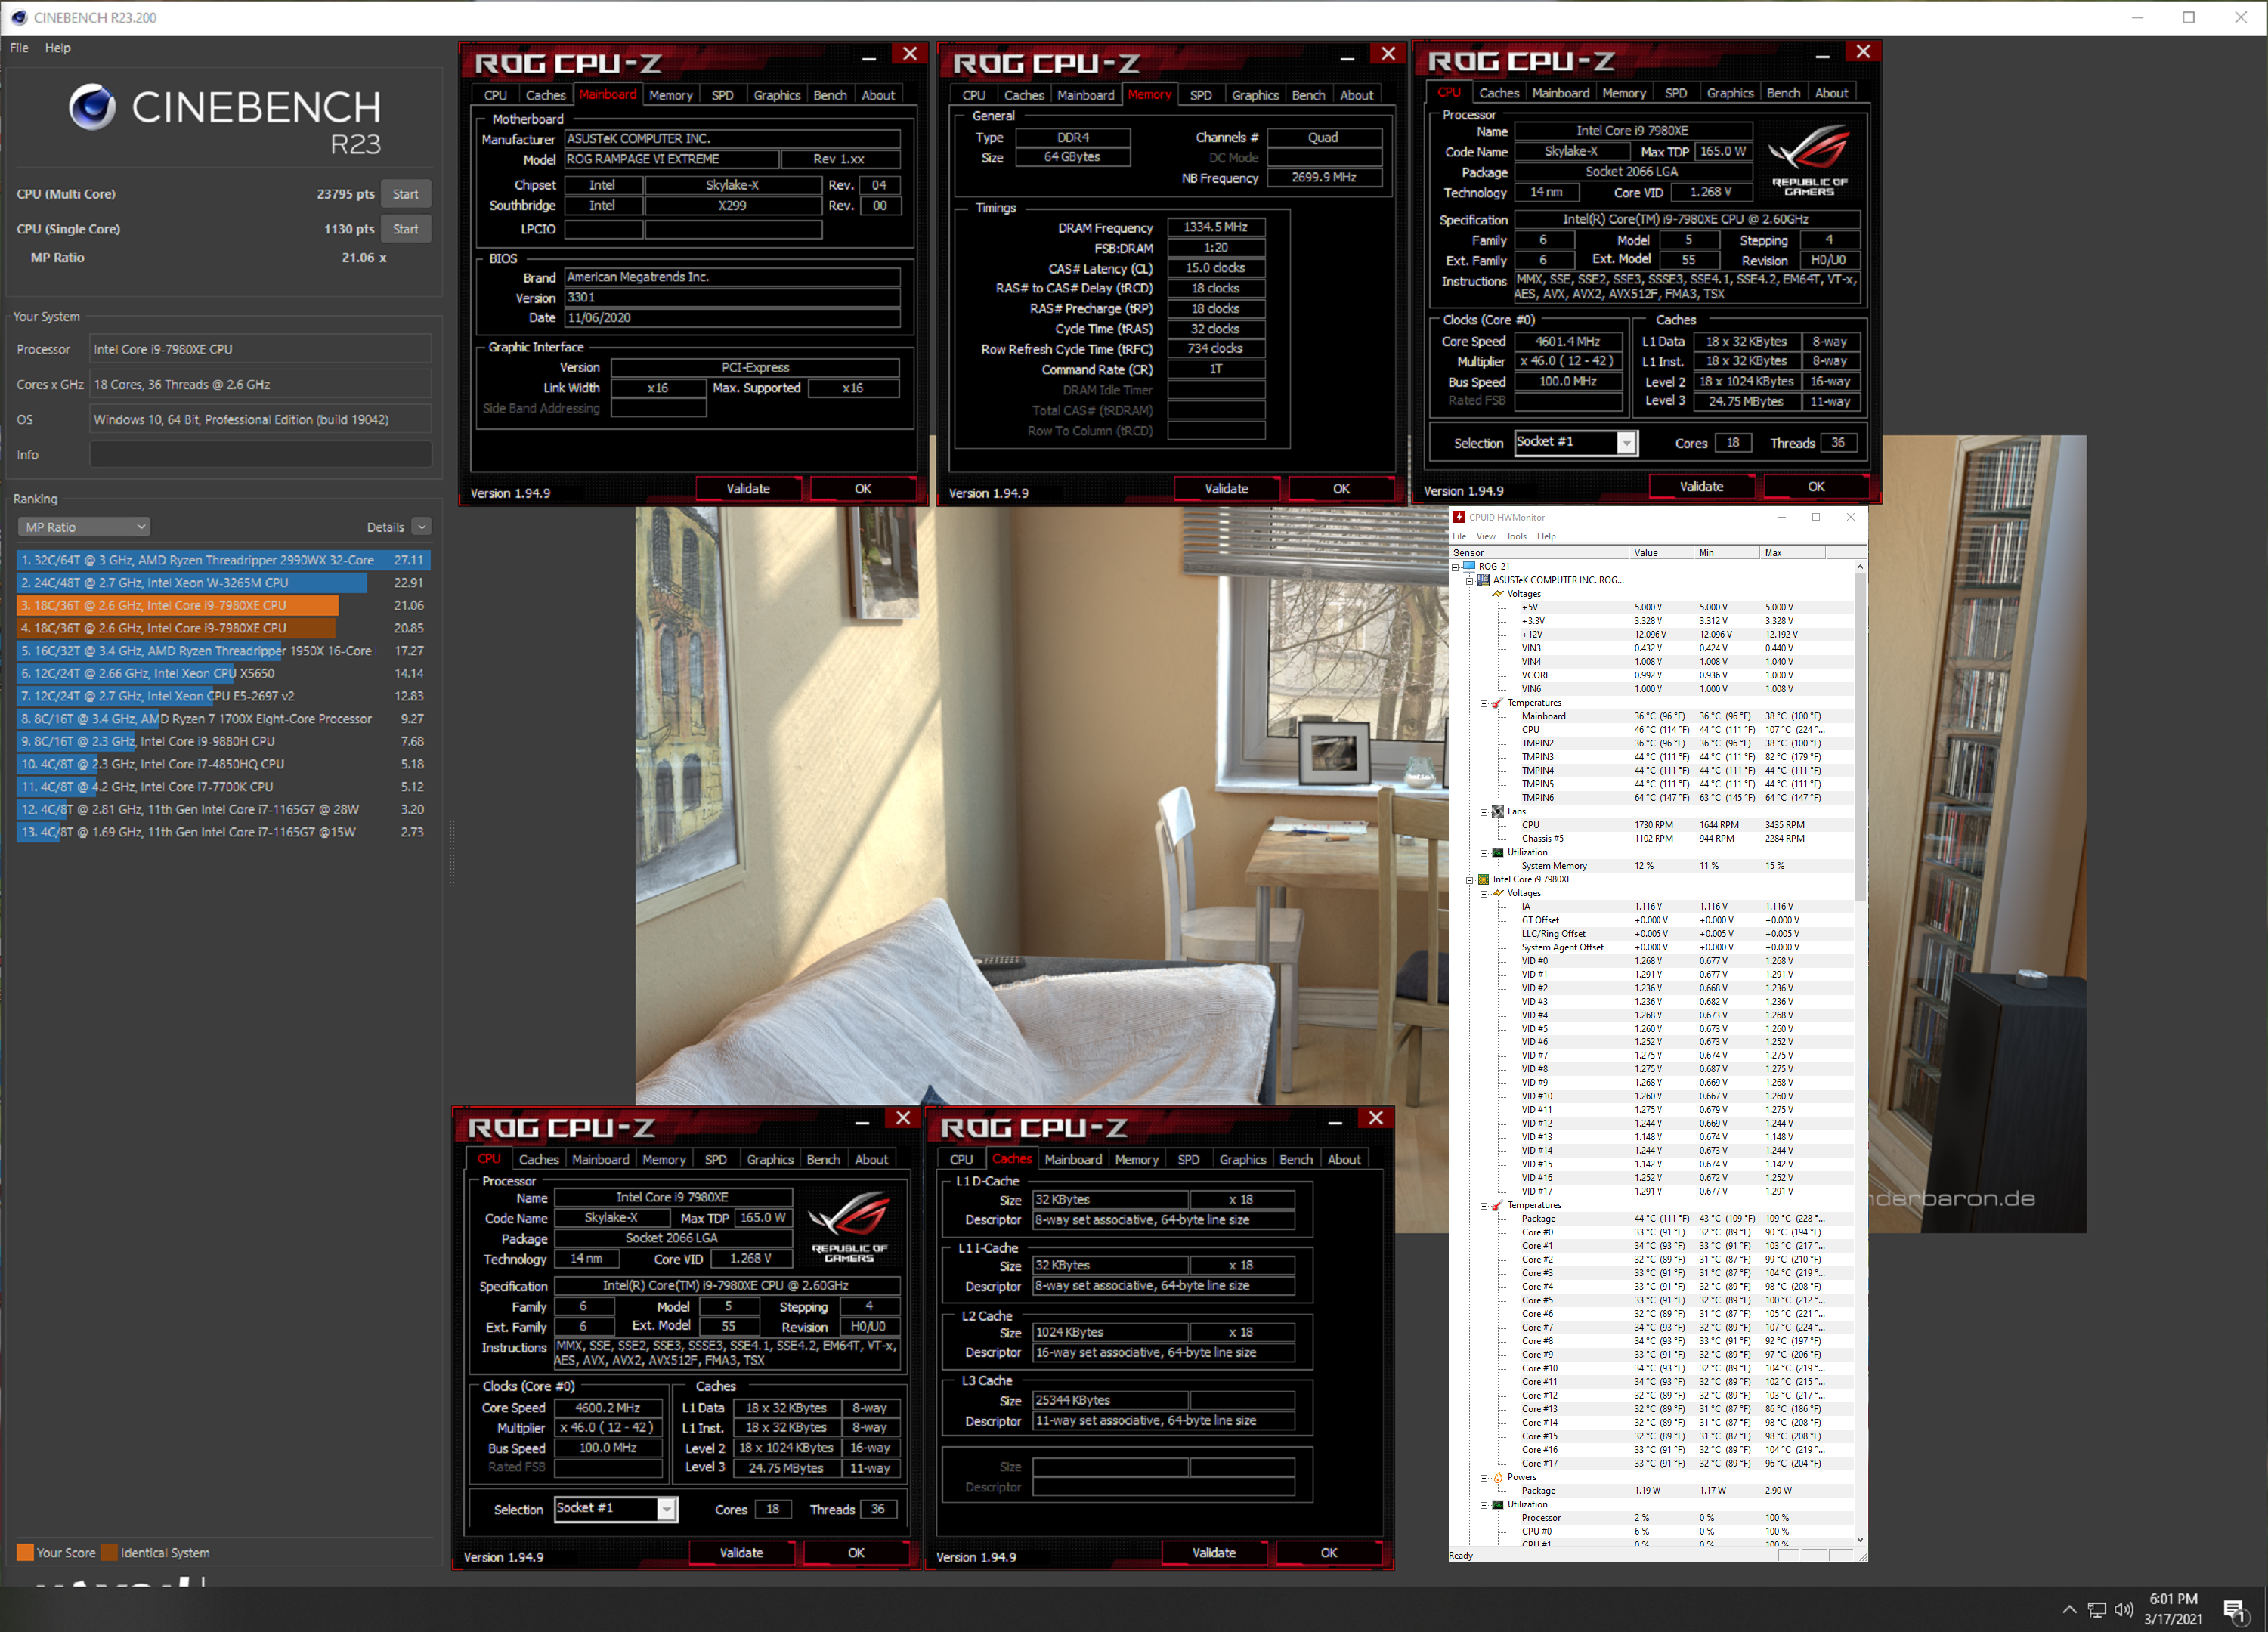Open Caches tab in the upper CPU-Z CPU window
The width and height of the screenshot is (2268, 1632).
[x=1499, y=93]
